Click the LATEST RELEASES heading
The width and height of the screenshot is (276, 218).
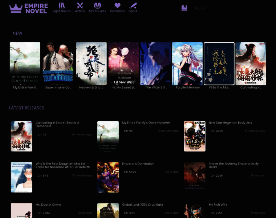27,108
